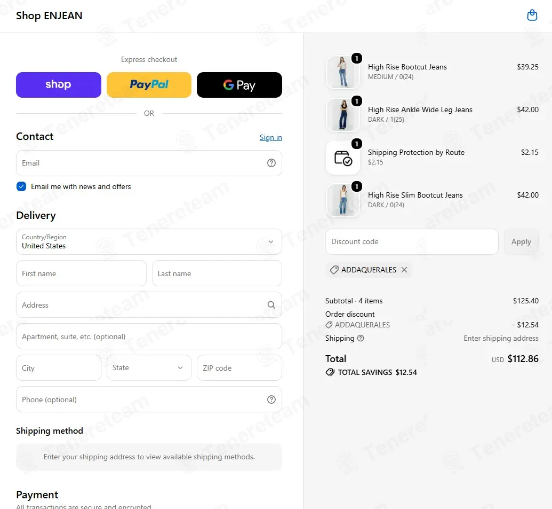
Task: Click the High Rise Ankle Wide Leg Jeans thumbnail
Action: (x=343, y=115)
